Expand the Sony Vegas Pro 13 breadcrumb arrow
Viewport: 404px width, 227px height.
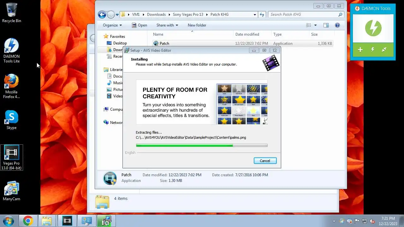click(x=207, y=15)
